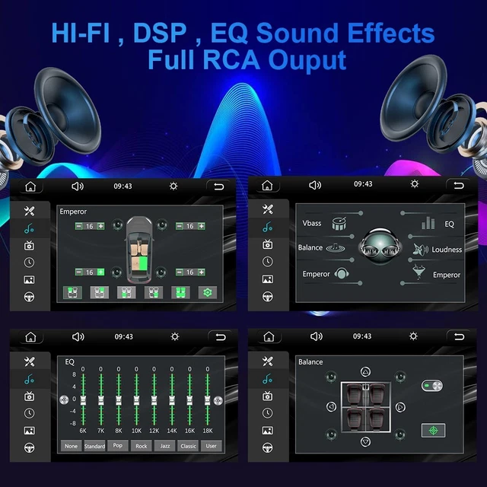Reset balance using the green target button
The height and width of the screenshot is (487, 487).
433,431
